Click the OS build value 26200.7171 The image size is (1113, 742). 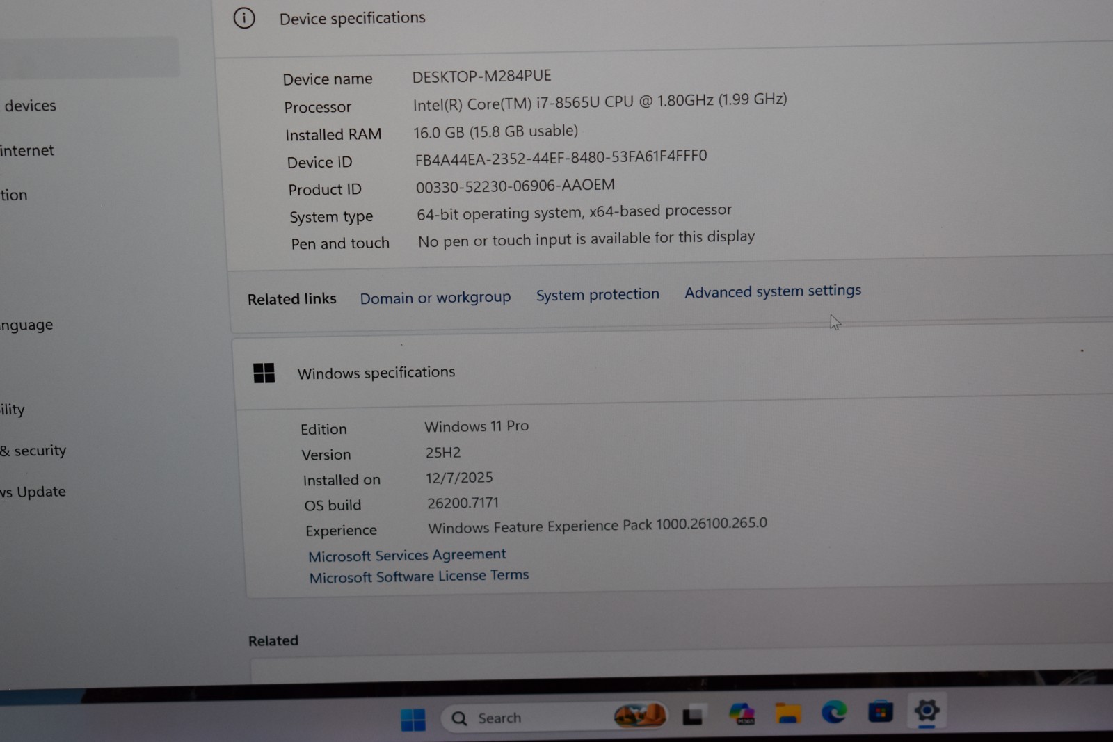(x=463, y=503)
